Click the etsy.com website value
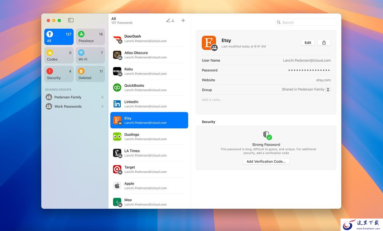 click(x=323, y=80)
